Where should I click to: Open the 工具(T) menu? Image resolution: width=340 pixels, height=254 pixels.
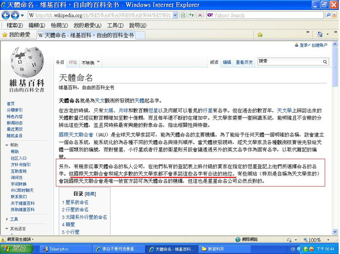pyautogui.click(x=115, y=26)
